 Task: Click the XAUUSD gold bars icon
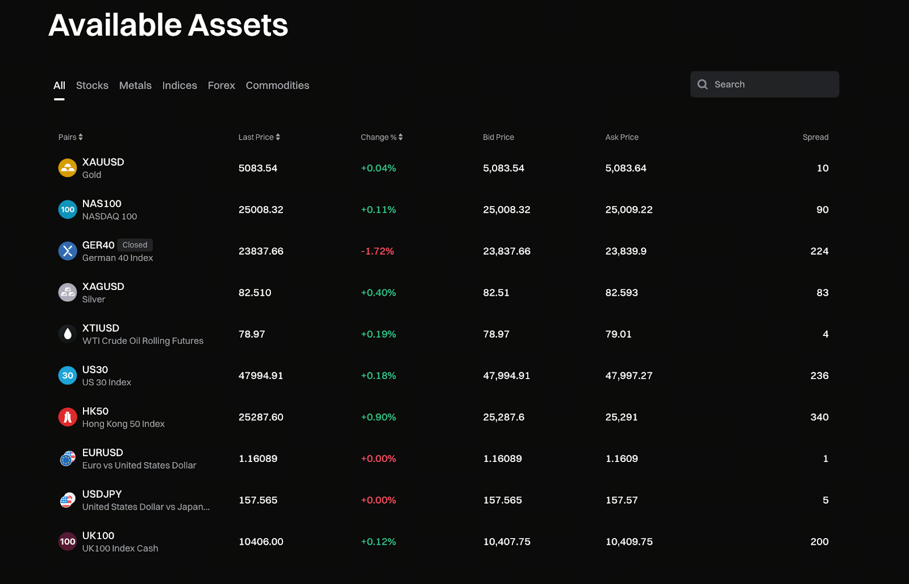tap(68, 168)
